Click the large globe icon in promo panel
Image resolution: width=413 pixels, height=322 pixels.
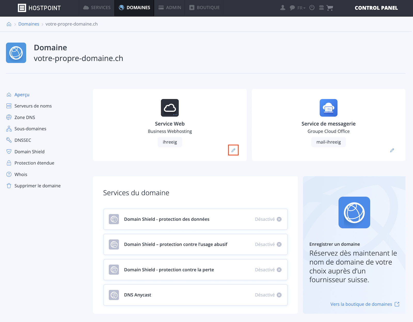[354, 213]
